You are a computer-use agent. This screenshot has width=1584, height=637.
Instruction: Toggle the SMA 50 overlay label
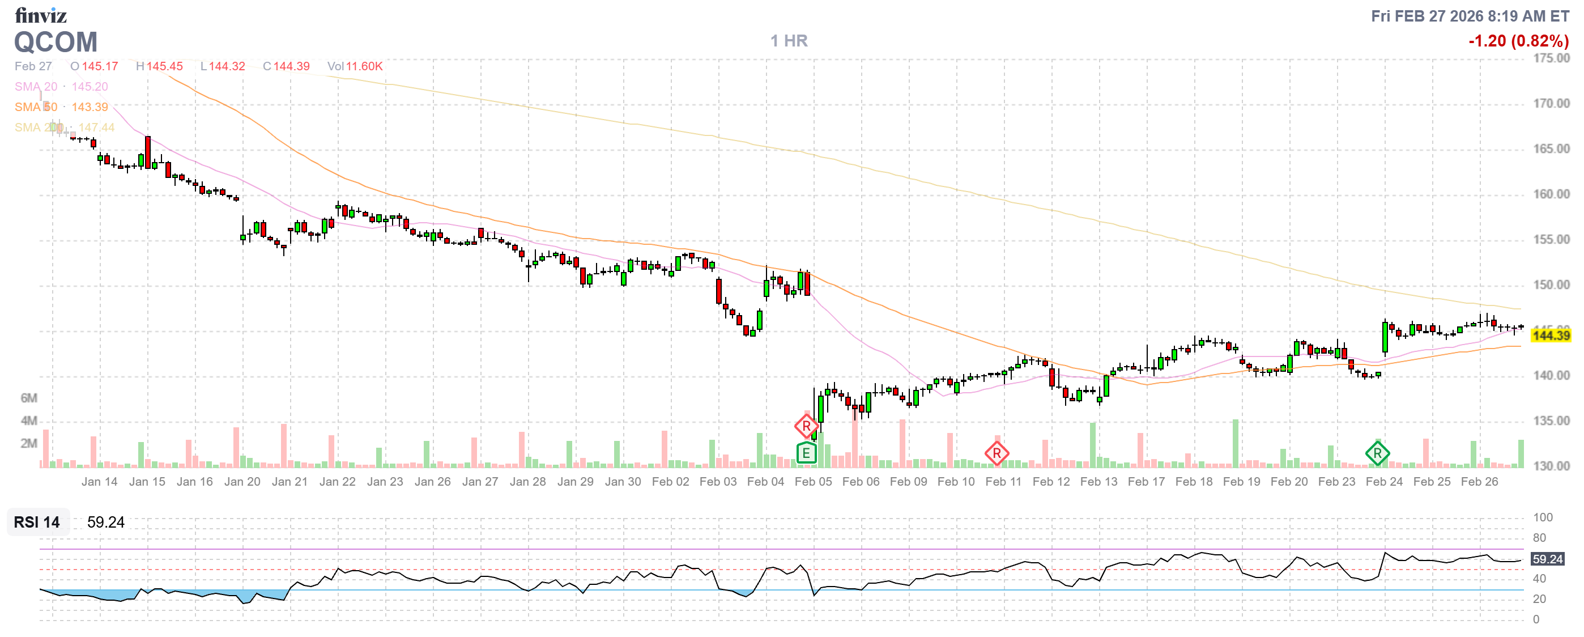pyautogui.click(x=36, y=107)
